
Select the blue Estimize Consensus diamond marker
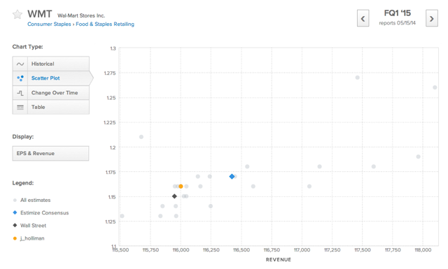point(232,177)
